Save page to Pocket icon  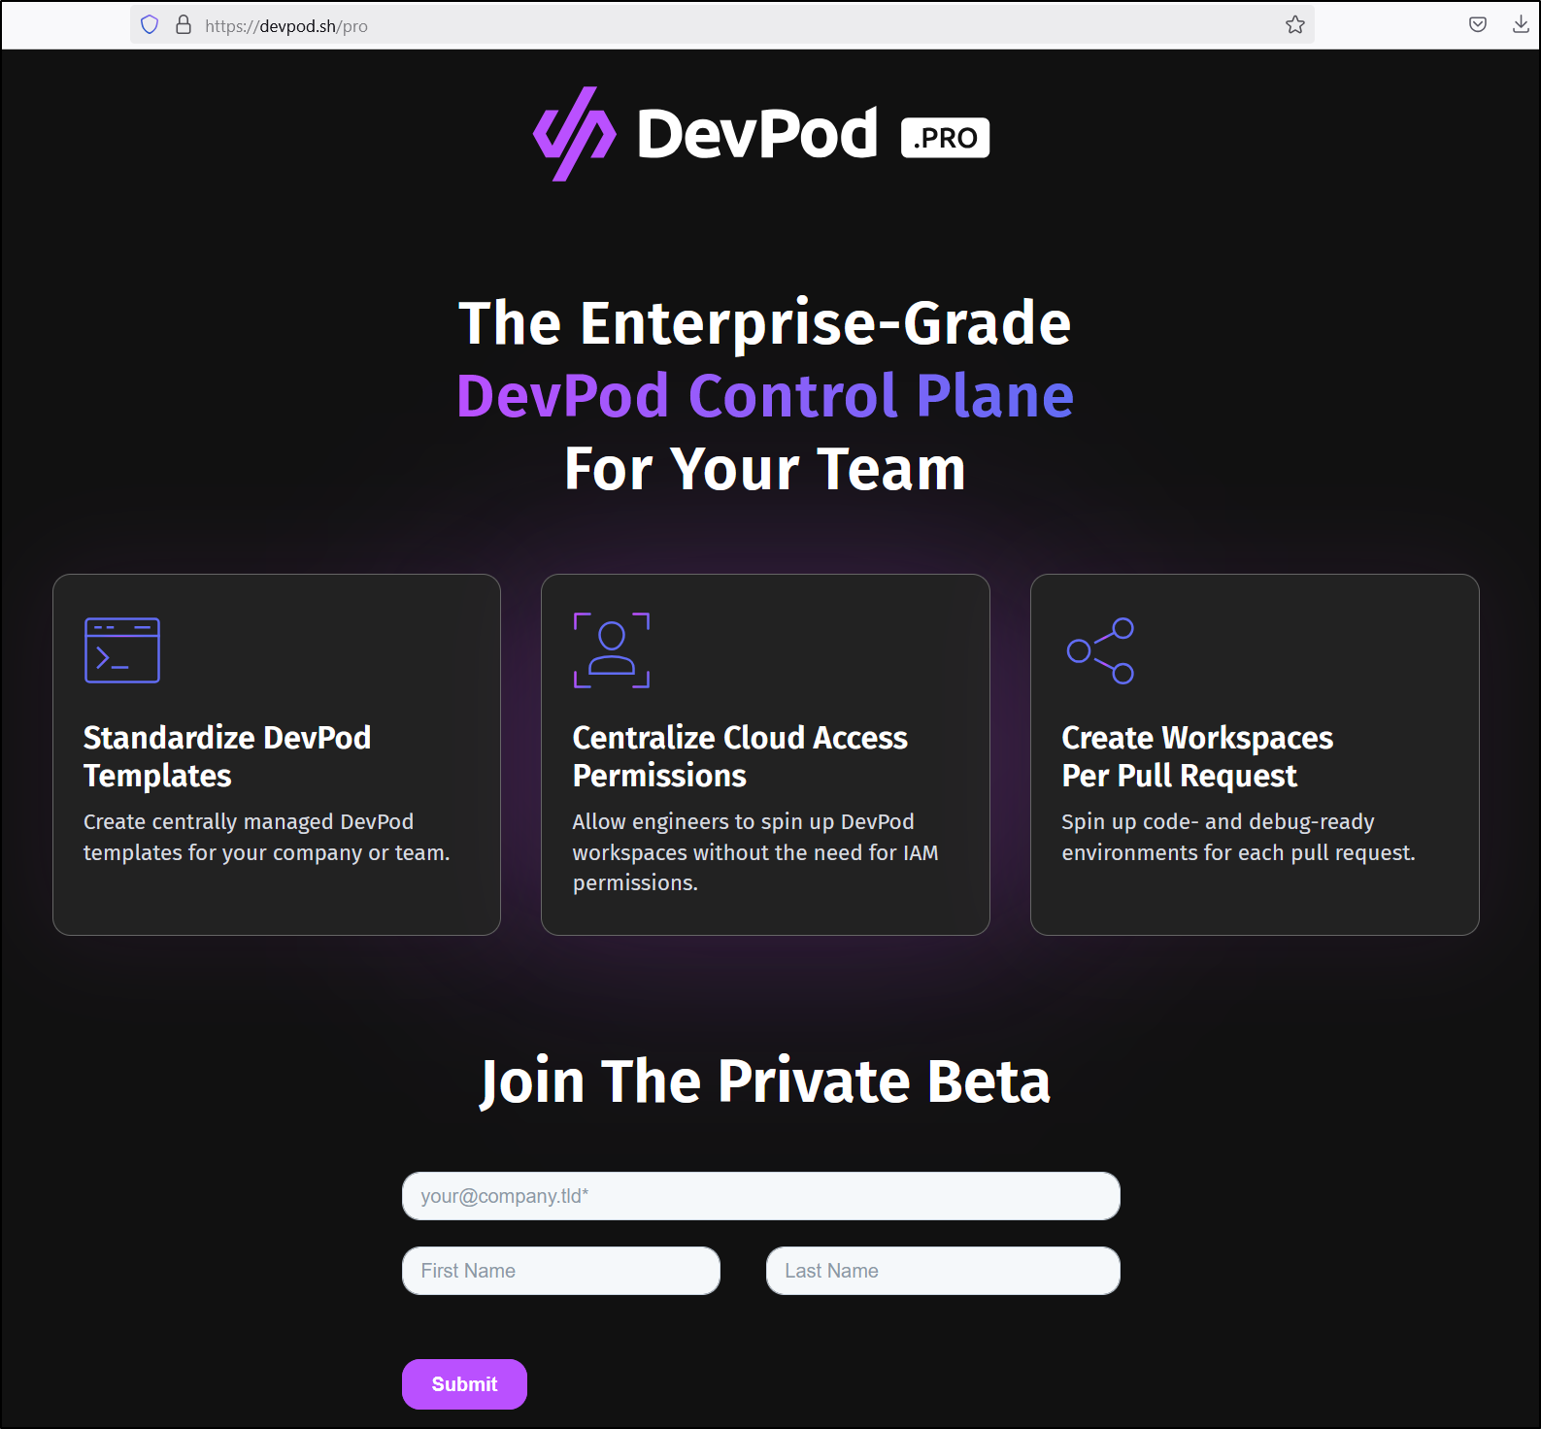click(1478, 25)
